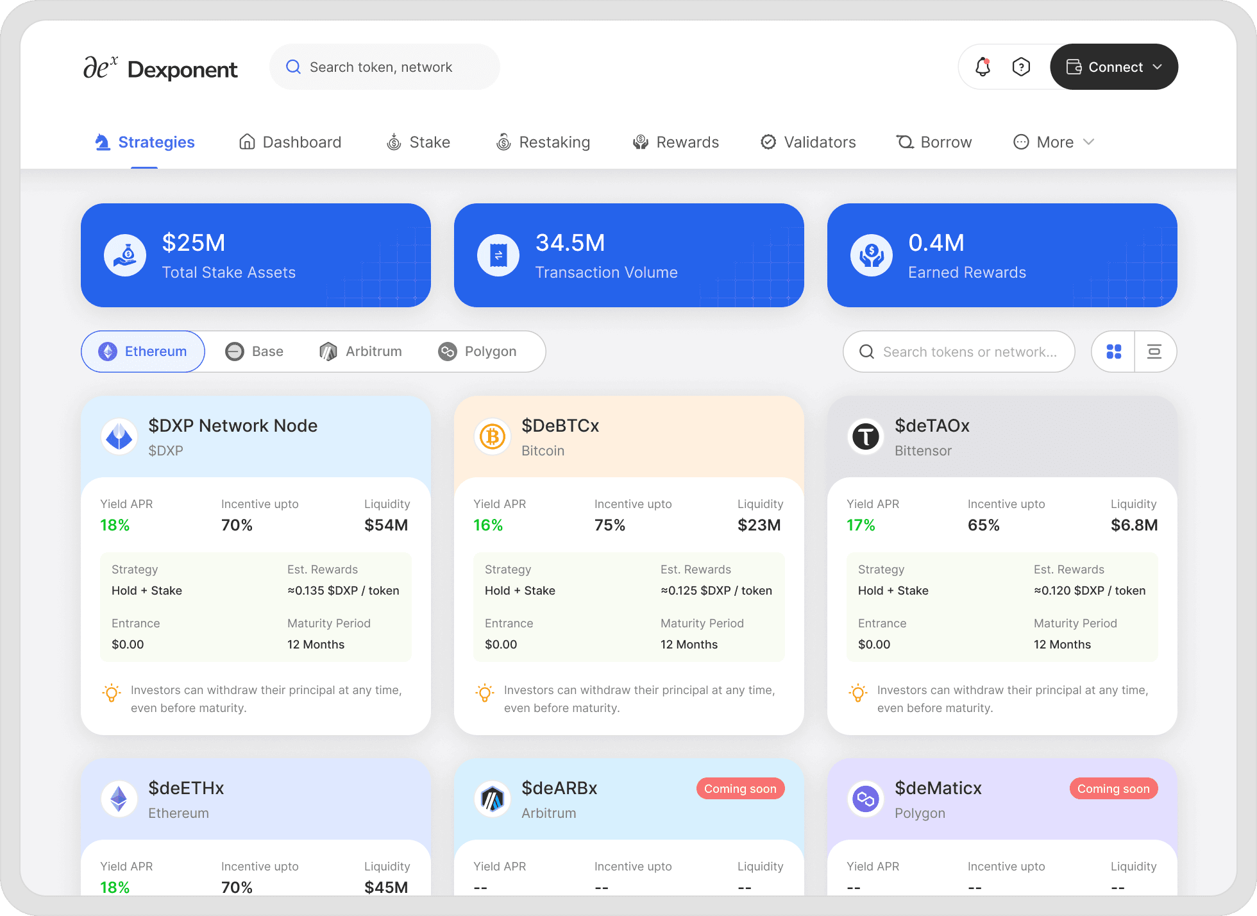Click the 65% Incentive upto value
The image size is (1257, 916).
(x=984, y=525)
